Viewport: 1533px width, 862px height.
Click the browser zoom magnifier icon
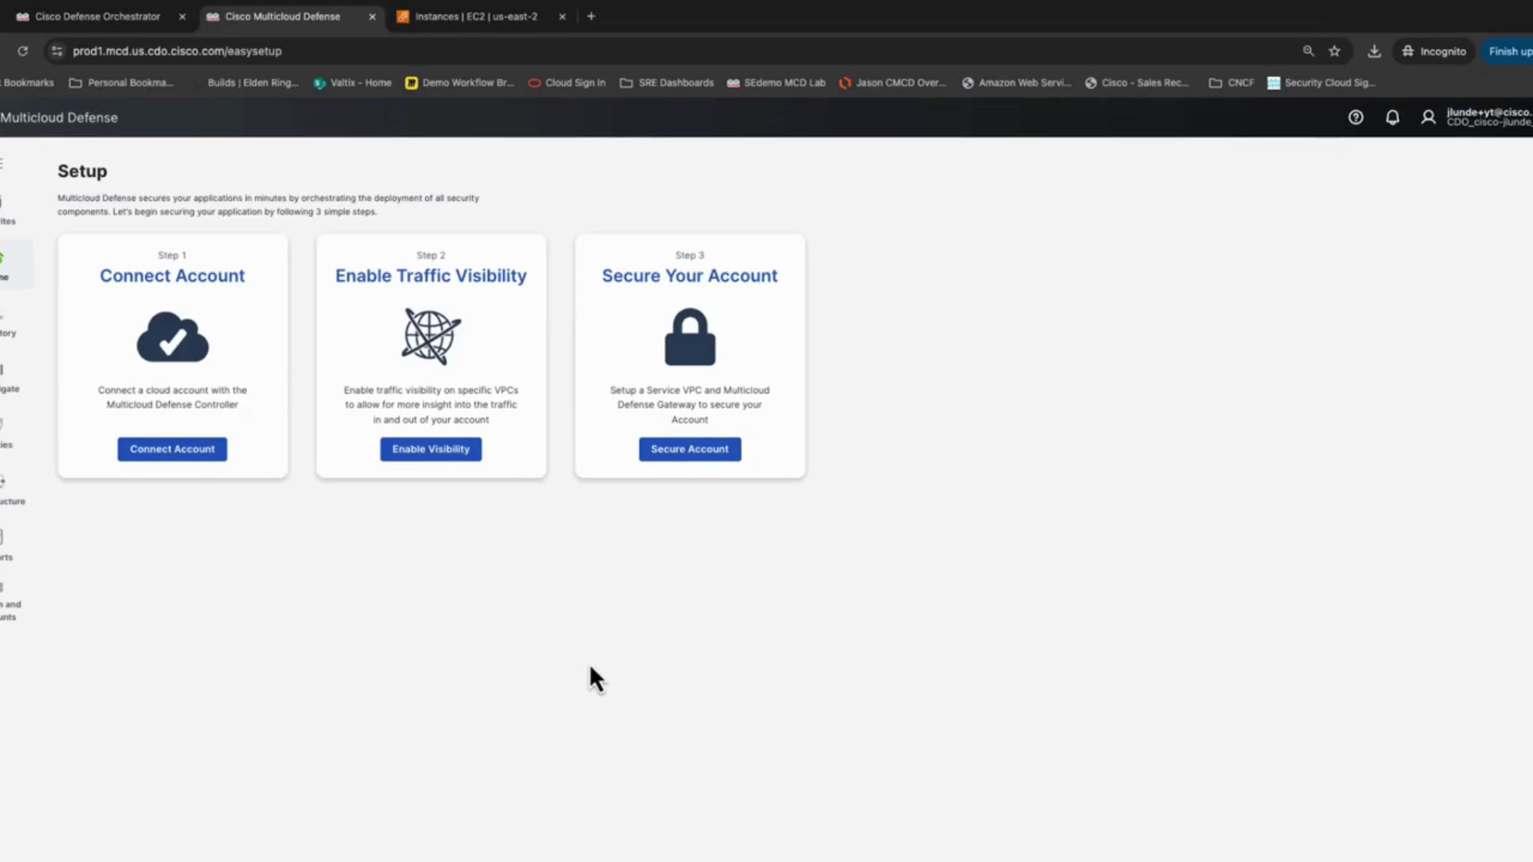click(x=1308, y=51)
